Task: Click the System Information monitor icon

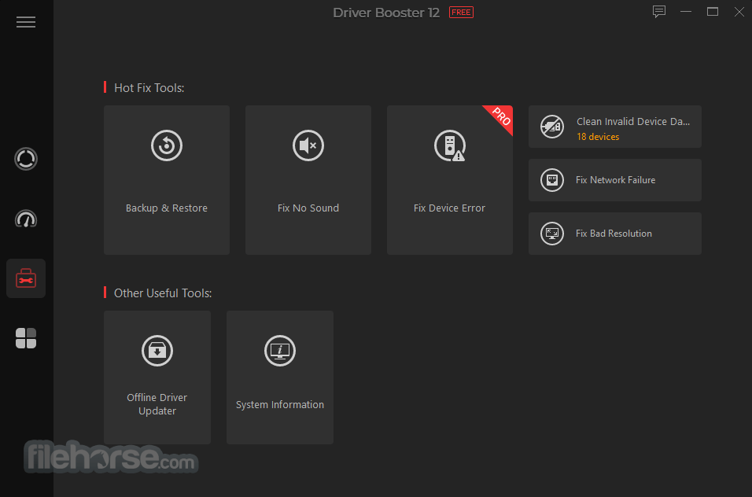Action: click(x=280, y=351)
